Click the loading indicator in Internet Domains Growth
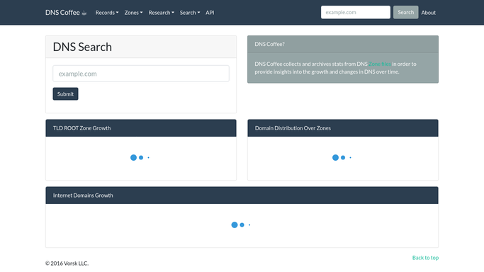Viewport: 484px width, 272px height. 241,225
